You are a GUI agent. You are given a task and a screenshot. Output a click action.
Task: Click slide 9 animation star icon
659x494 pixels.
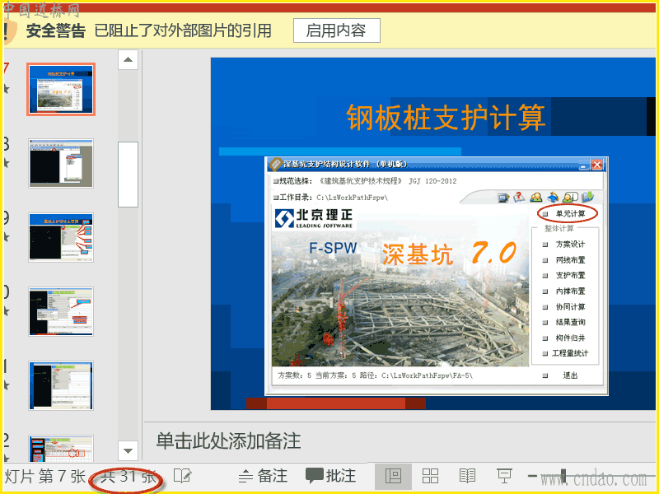click(7, 237)
